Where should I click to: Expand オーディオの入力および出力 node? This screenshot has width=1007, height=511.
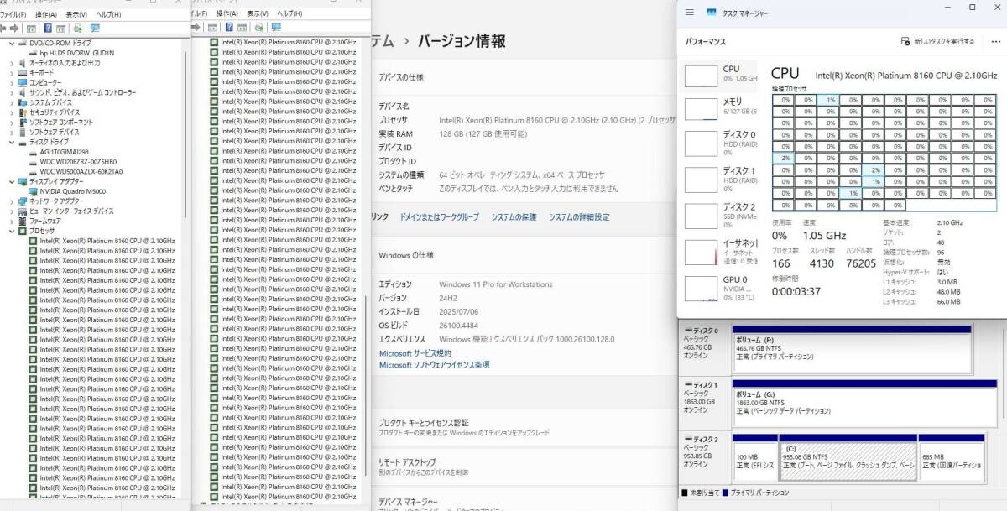[11, 63]
